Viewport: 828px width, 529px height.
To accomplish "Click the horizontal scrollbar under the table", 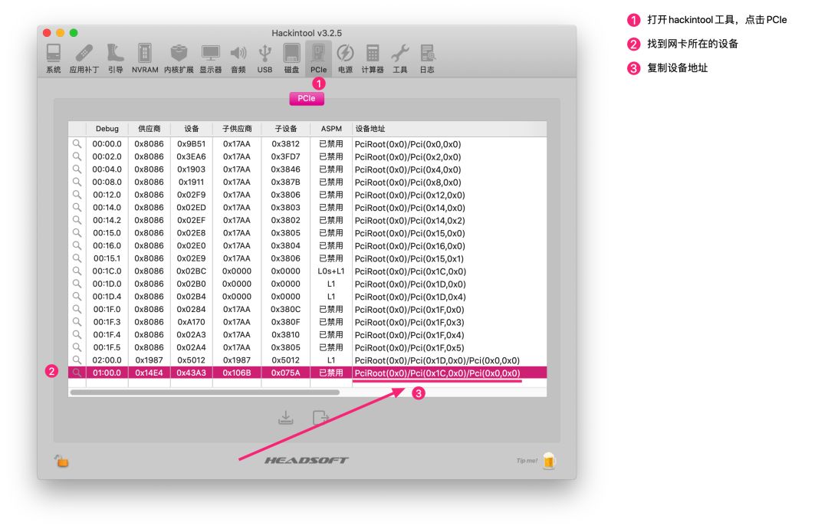I will [x=205, y=393].
